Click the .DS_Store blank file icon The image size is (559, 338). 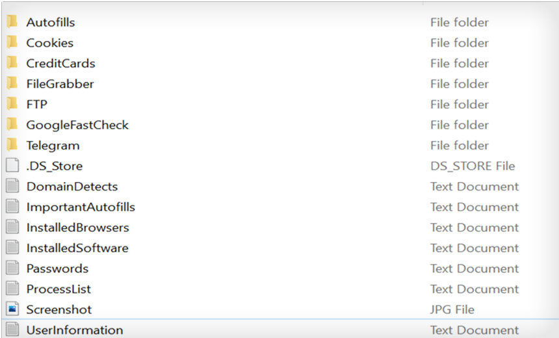click(x=12, y=166)
